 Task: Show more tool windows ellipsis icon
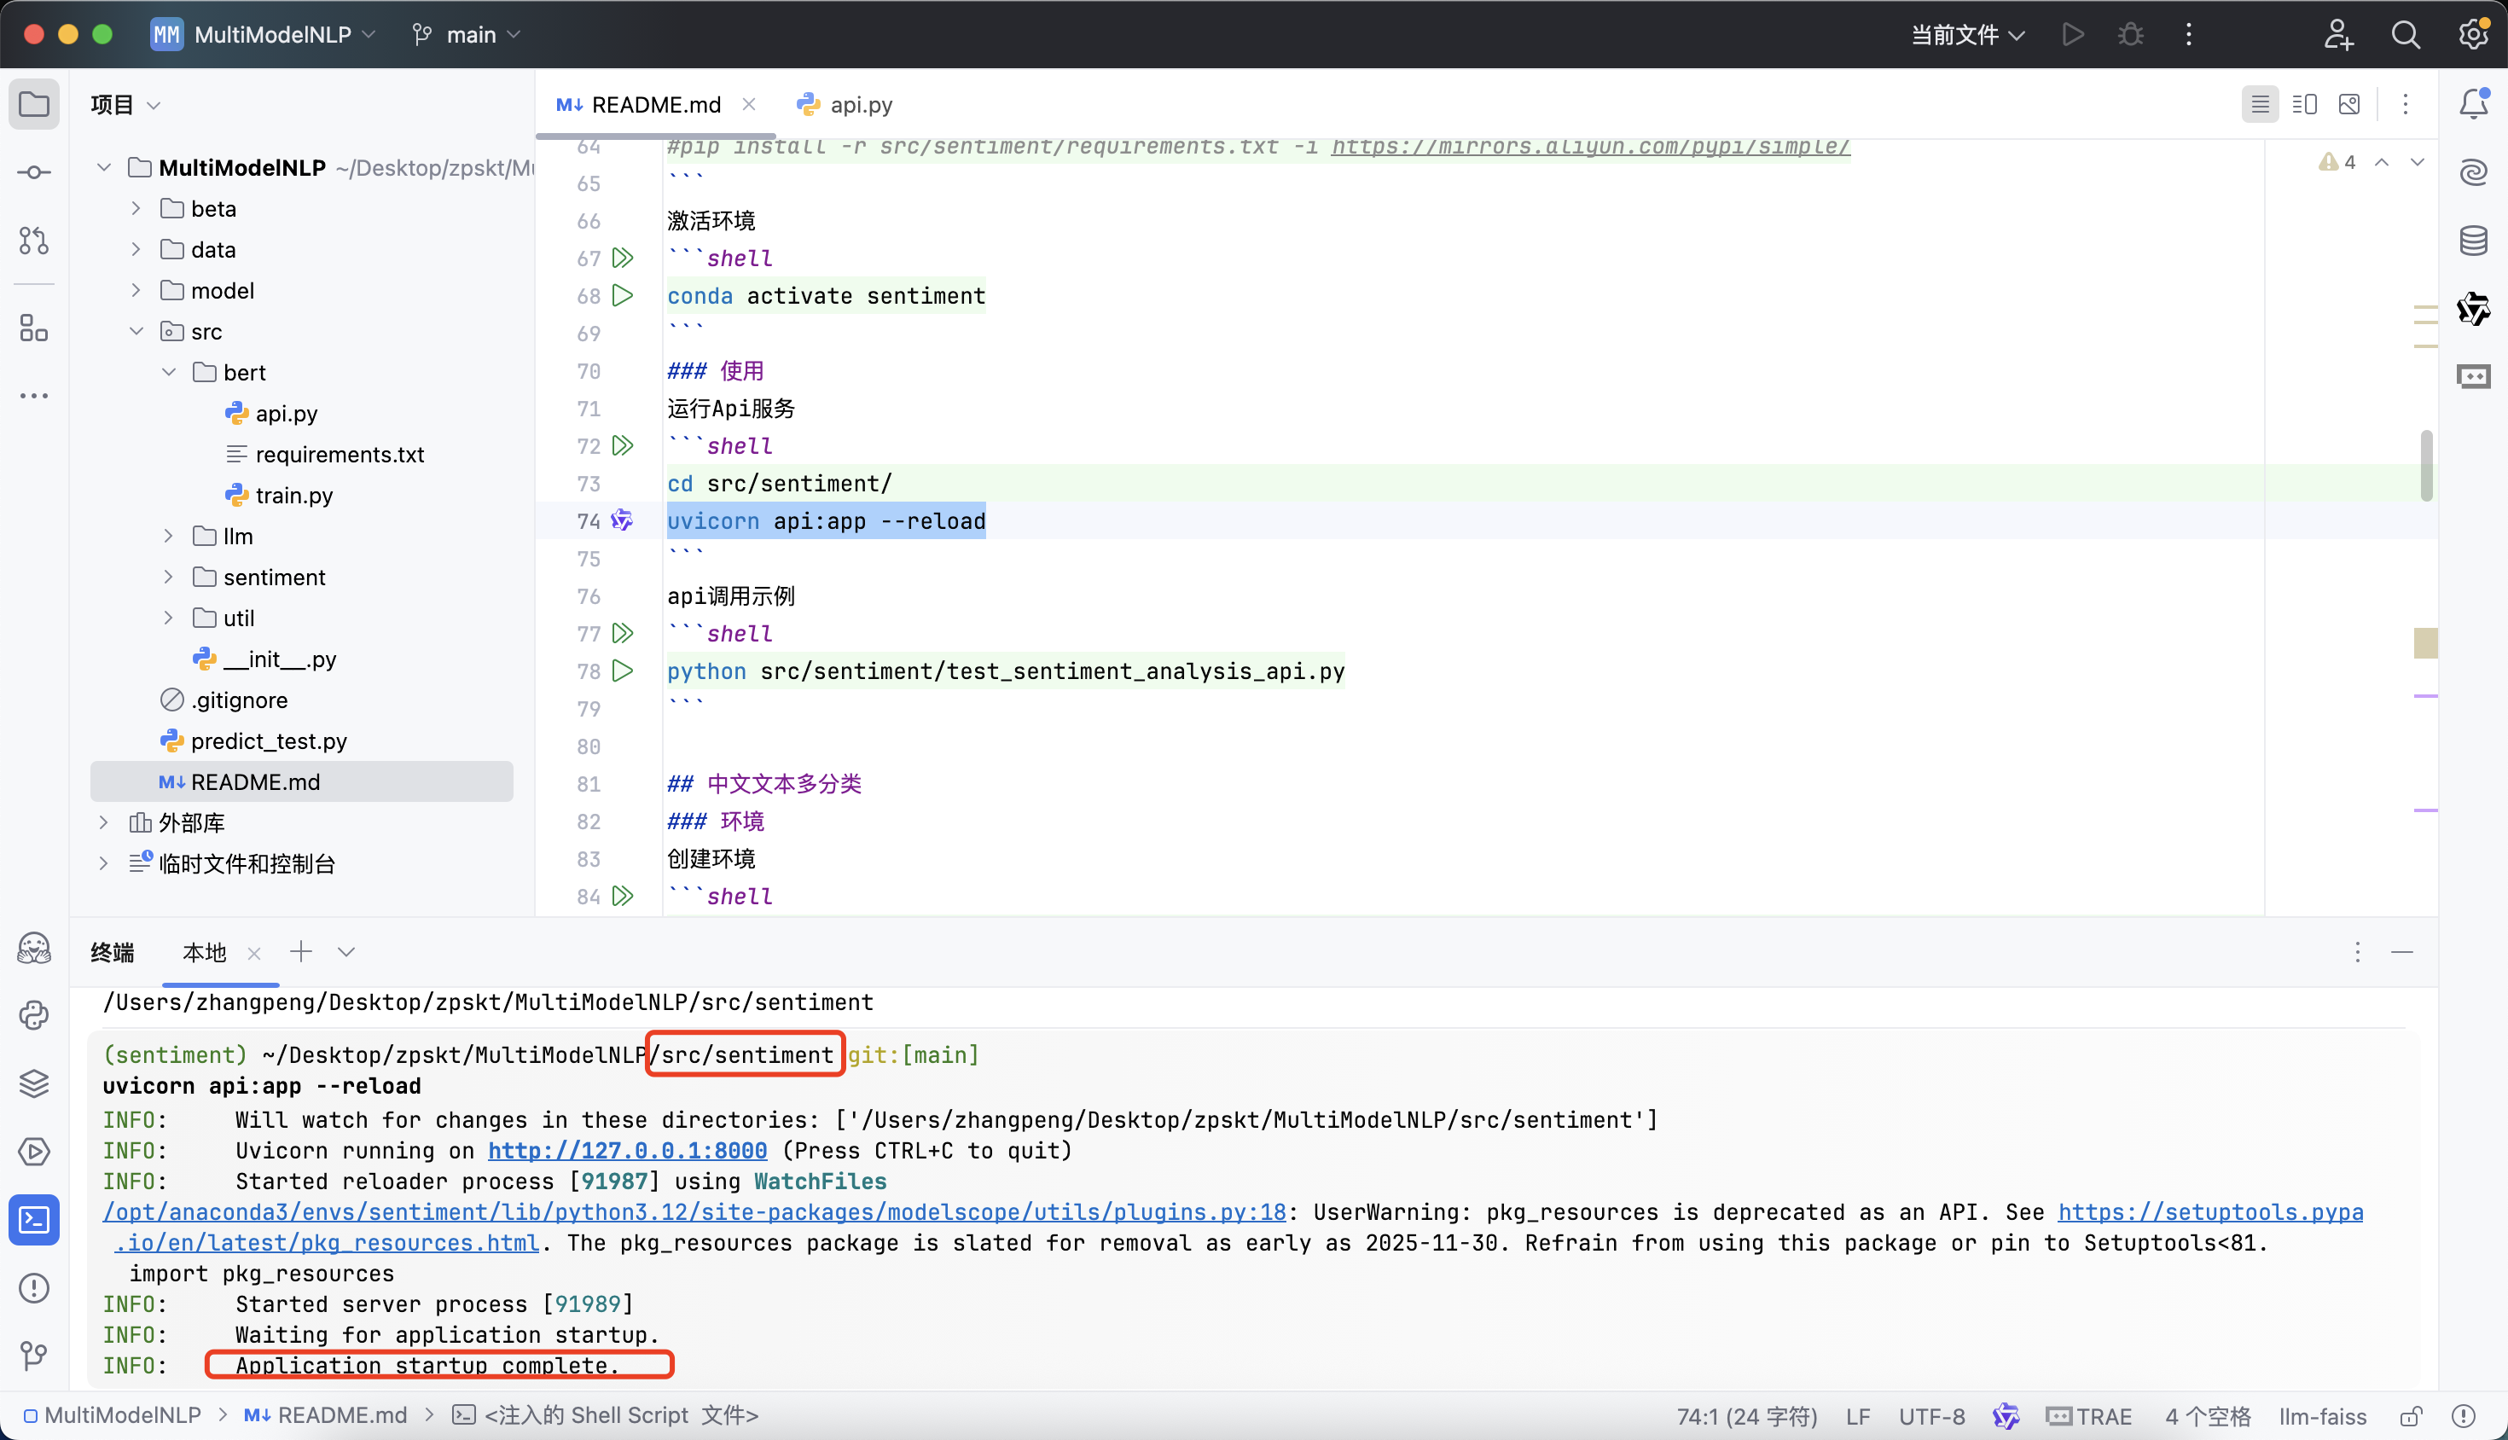click(x=33, y=396)
